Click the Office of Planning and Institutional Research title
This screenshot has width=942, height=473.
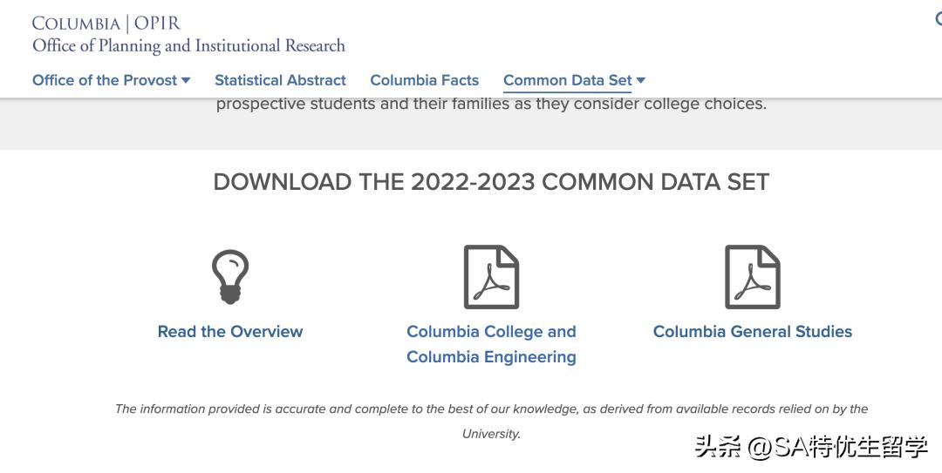(x=188, y=46)
